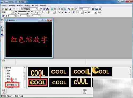Image resolution: width=133 pixels, height=98 pixels.
Task: Click the effect tree scrollbar down arrow
Action: click(x=24, y=87)
